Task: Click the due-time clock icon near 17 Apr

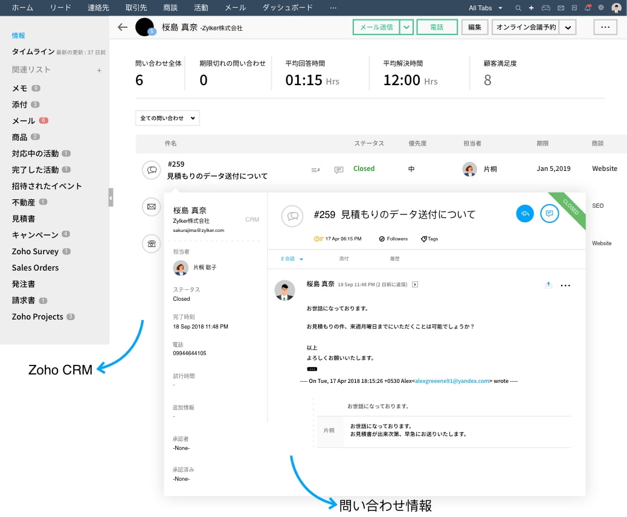Action: point(318,239)
